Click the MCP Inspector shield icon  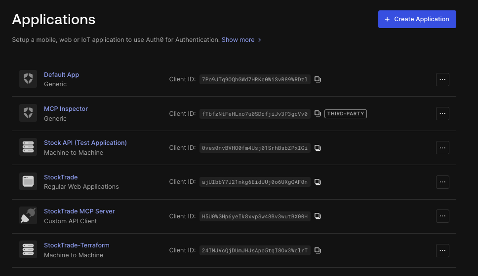tap(28, 113)
